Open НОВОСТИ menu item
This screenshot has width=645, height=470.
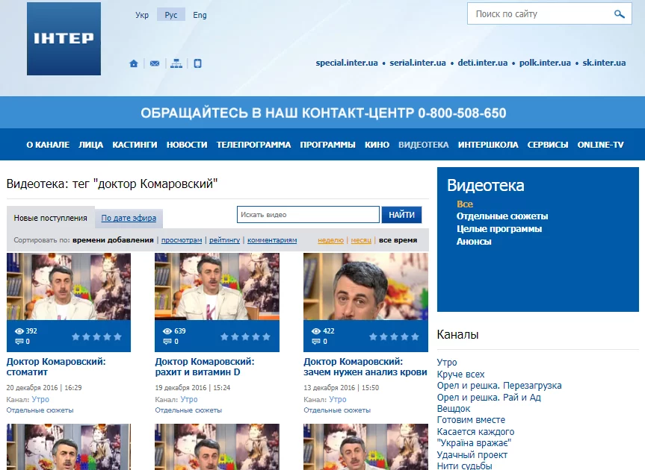187,145
